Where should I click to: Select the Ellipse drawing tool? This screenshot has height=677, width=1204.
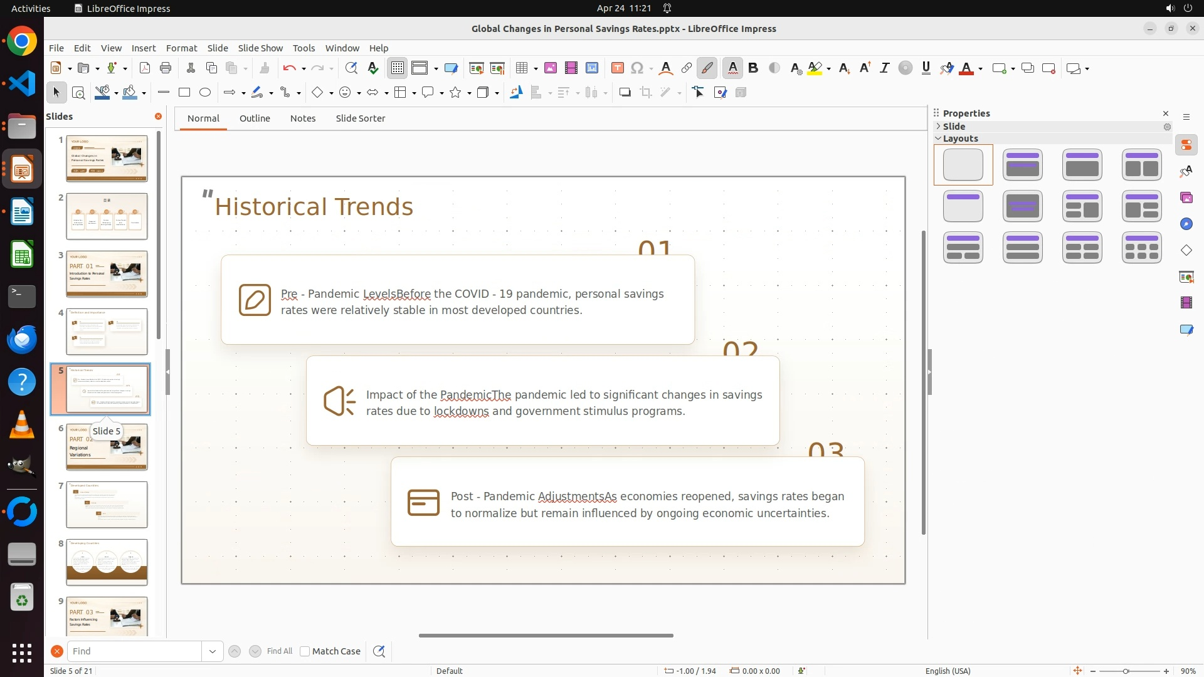pos(205,92)
